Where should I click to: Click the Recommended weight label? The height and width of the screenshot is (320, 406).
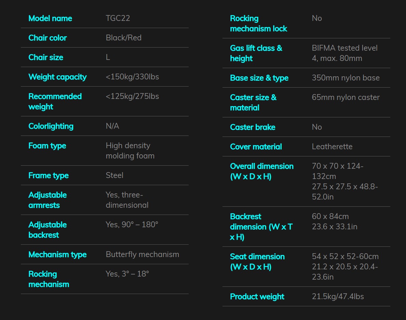(55, 102)
